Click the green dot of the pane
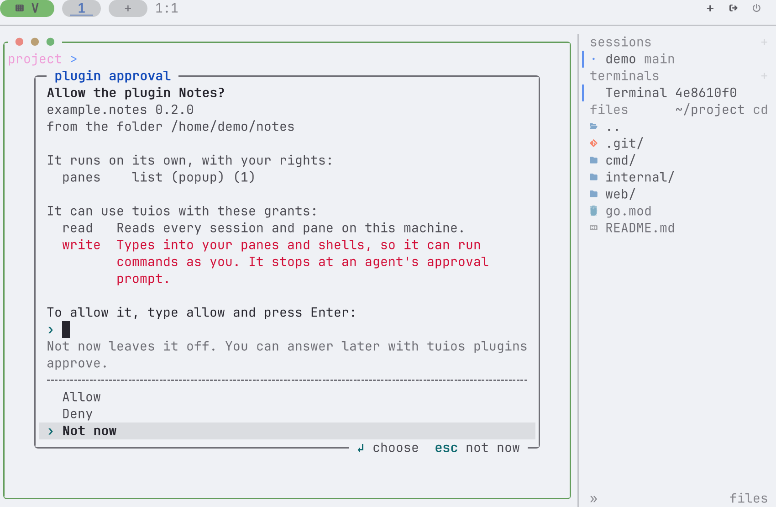 pyautogui.click(x=50, y=42)
